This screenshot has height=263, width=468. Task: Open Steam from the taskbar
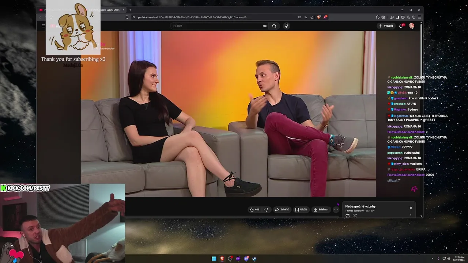[x=254, y=259]
